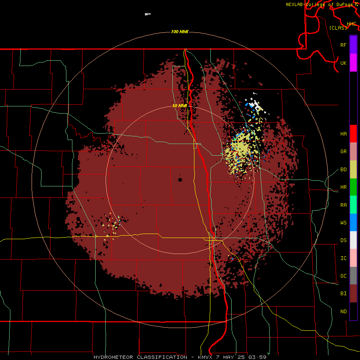Click the ND legend label
The image size is (360, 360).
pyautogui.click(x=344, y=312)
